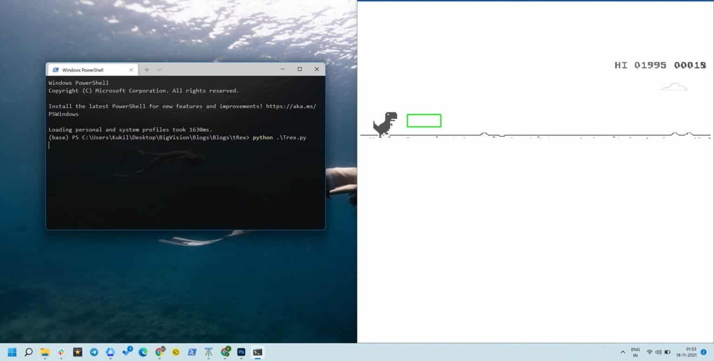Close the Windows Terminal window
This screenshot has width=714, height=361.
317,69
